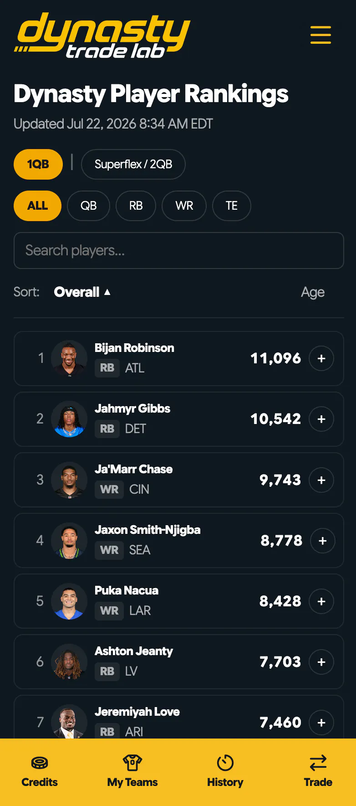Tap the Credits coin icon
Screen dimensions: 356x806
point(40,762)
